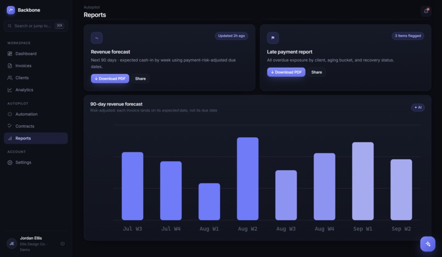Click the Sep W1 bar
This screenshot has height=257, width=442.
coord(363,181)
